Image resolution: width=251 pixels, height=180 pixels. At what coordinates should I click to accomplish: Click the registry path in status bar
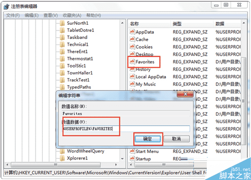[x=105, y=173]
